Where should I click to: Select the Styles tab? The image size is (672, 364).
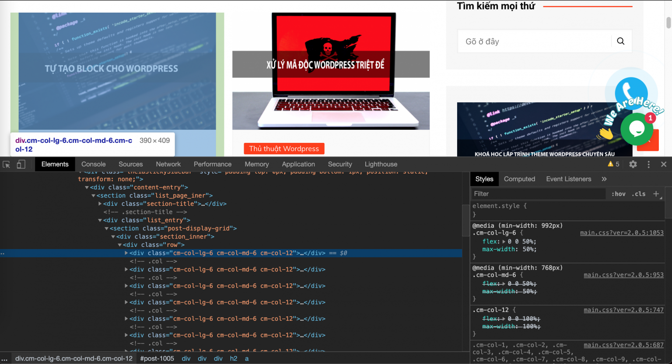[x=484, y=179]
